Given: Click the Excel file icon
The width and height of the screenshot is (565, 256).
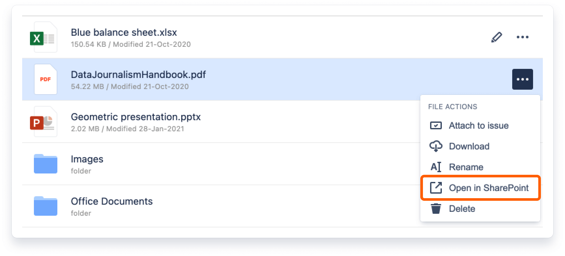Looking at the screenshot, I should [x=43, y=37].
